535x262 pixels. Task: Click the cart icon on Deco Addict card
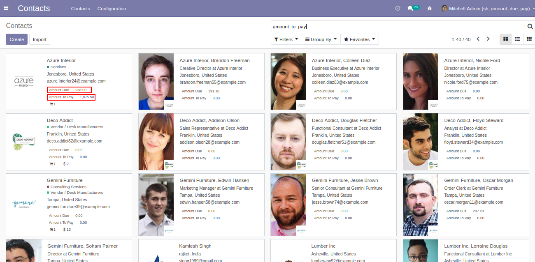click(52, 164)
